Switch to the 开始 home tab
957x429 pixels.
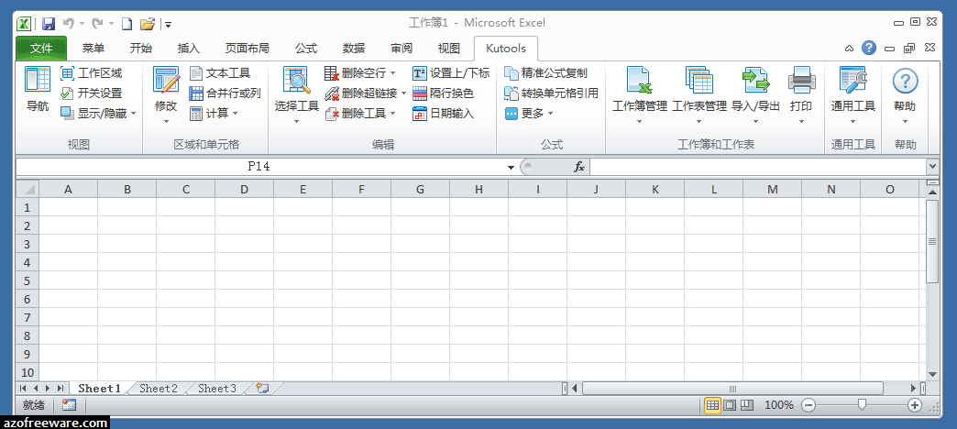pos(141,49)
